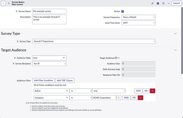Open the hamburger context menu icon

(9, 3)
